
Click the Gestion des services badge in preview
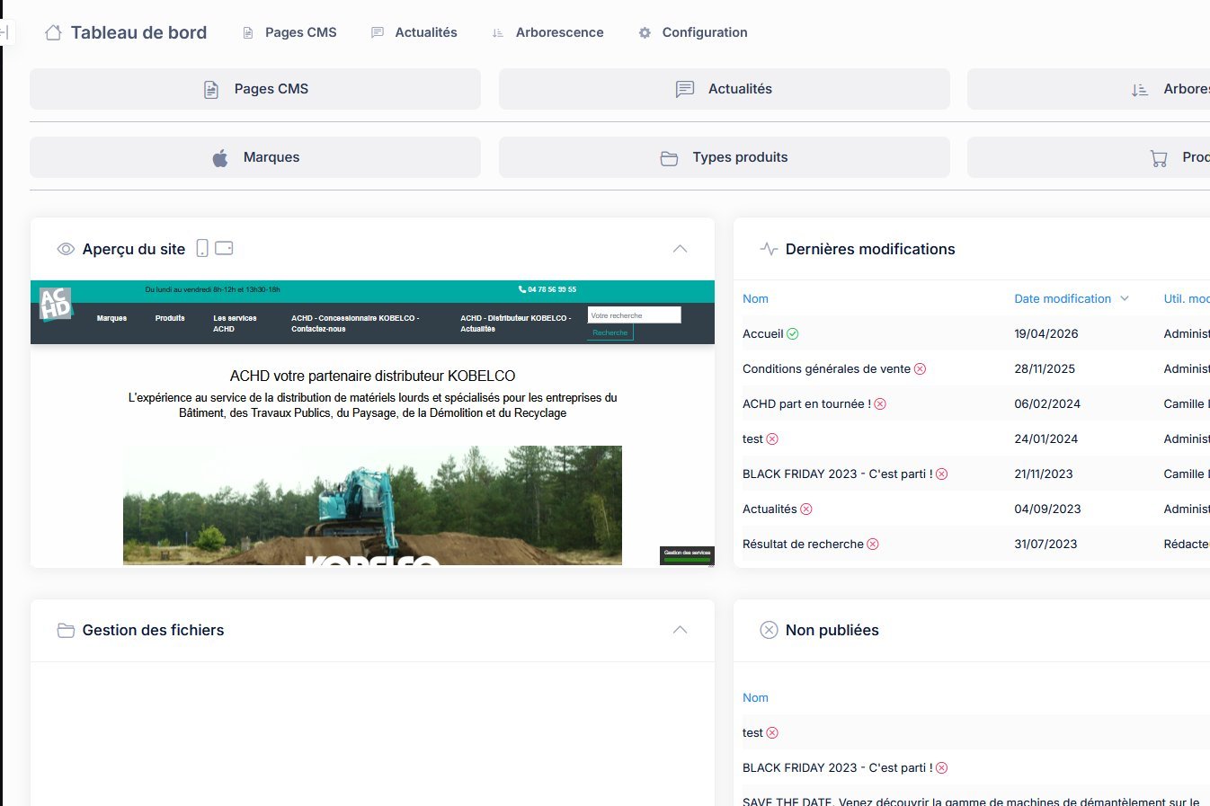click(x=687, y=555)
